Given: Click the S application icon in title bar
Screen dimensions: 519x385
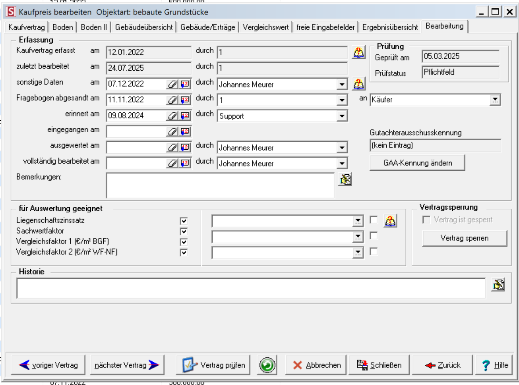Looking at the screenshot, I should coord(11,12).
